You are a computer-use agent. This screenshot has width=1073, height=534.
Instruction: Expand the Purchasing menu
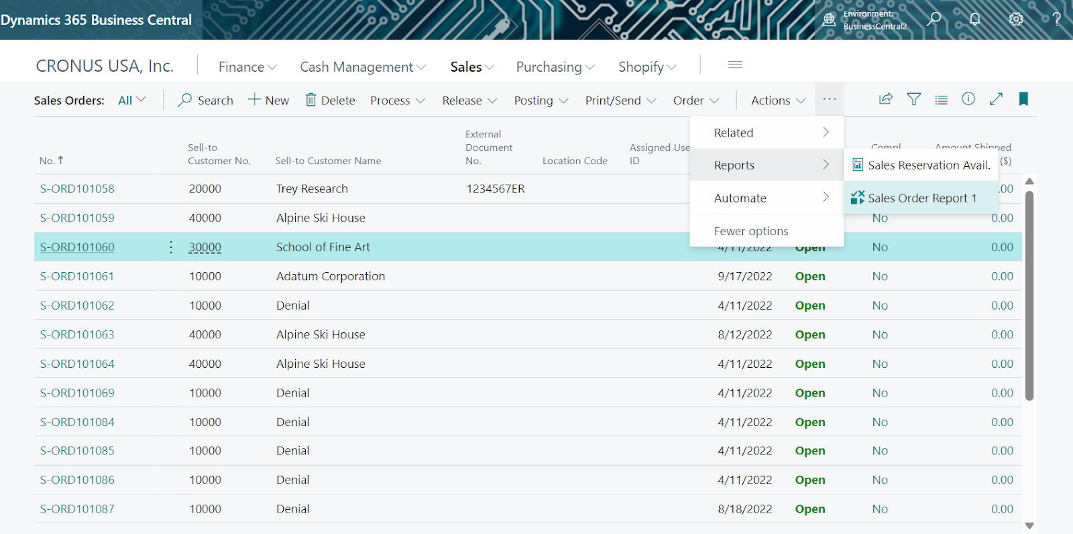coord(555,67)
